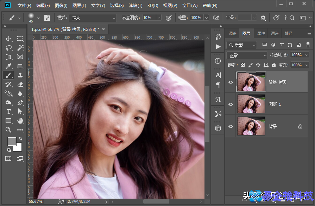The image size is (315, 206).
Task: Select the Hand tool
Action: 20,121
